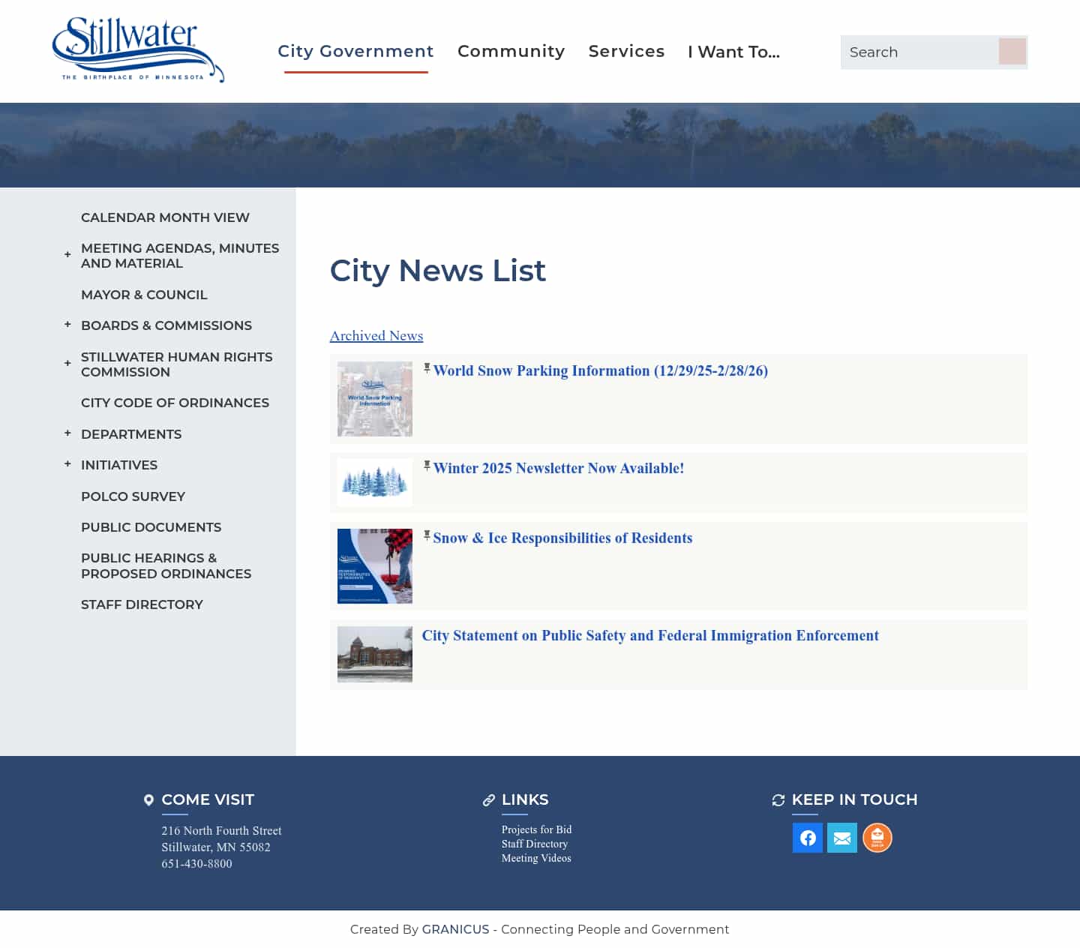
Task: Click the email newsletter envelope icon
Action: 842,838
